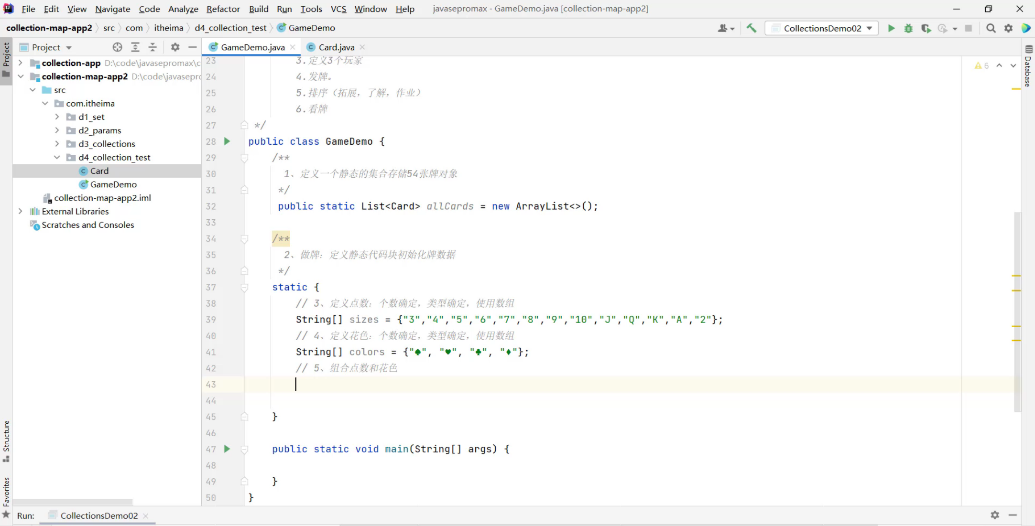This screenshot has height=526, width=1035.
Task: Switch to the Card.java tab
Action: (x=336, y=47)
